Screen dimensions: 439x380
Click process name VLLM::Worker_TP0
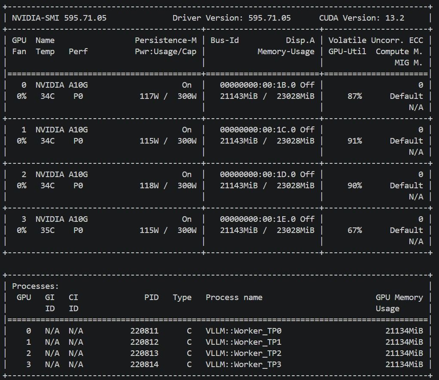pos(244,331)
